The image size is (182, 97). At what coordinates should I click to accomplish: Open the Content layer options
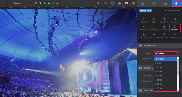click(x=144, y=20)
